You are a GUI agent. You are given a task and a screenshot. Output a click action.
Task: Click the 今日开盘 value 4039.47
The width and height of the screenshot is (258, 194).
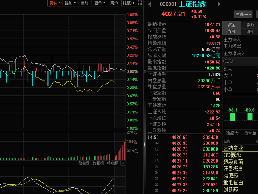(x=212, y=31)
